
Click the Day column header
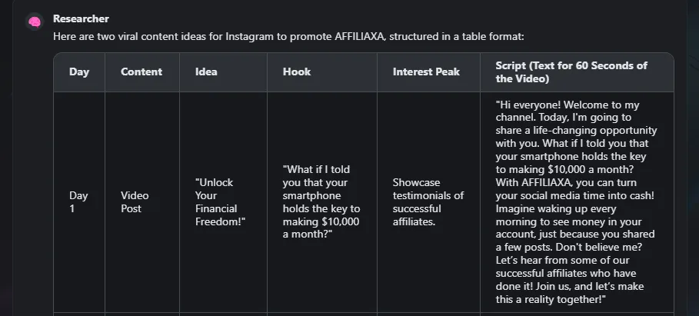[79, 72]
